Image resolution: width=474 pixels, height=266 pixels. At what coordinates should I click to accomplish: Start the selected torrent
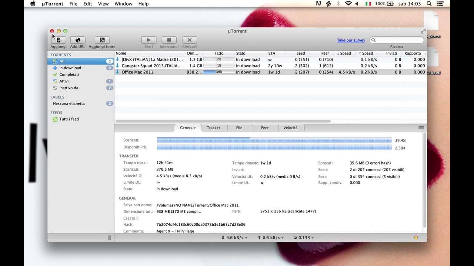click(x=148, y=40)
